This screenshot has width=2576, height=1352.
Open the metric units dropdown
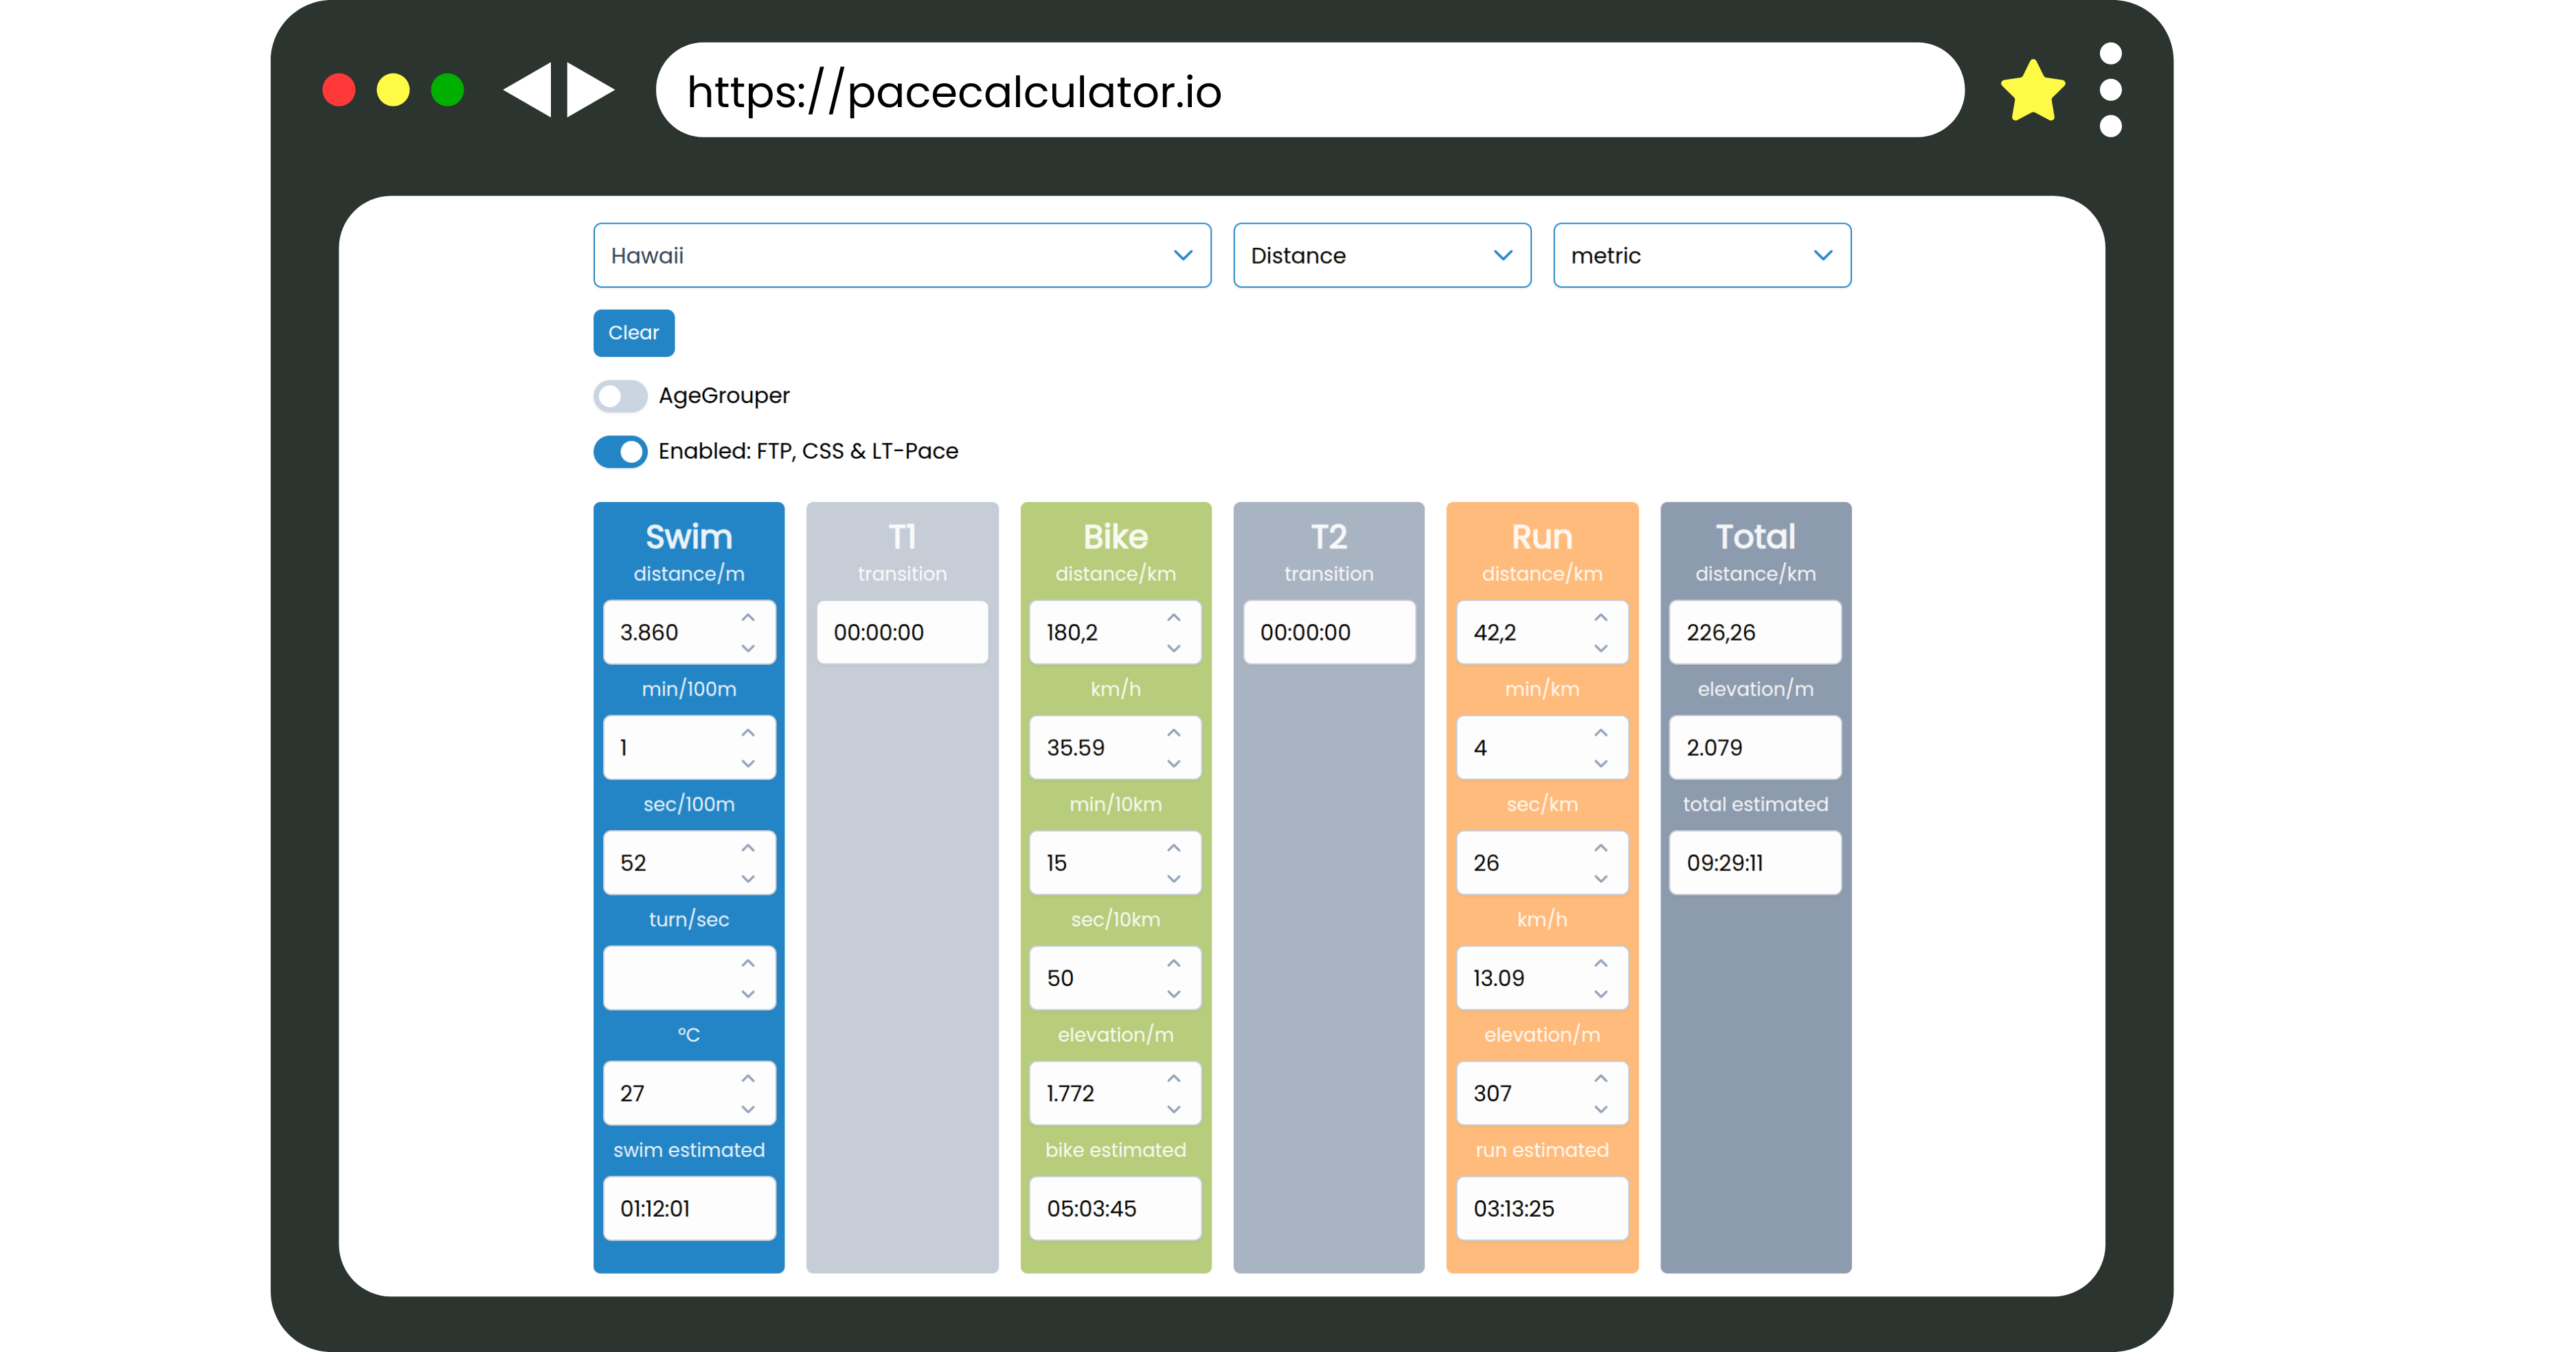click(1701, 256)
